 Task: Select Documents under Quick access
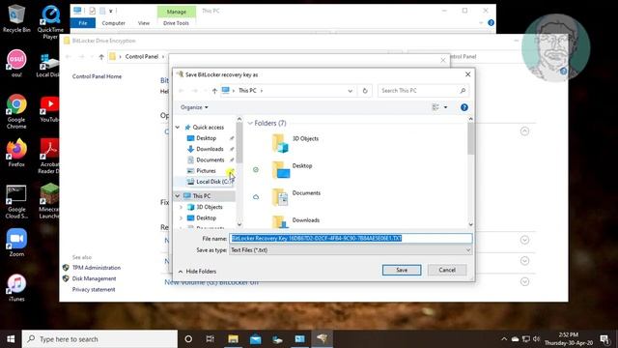coord(211,159)
